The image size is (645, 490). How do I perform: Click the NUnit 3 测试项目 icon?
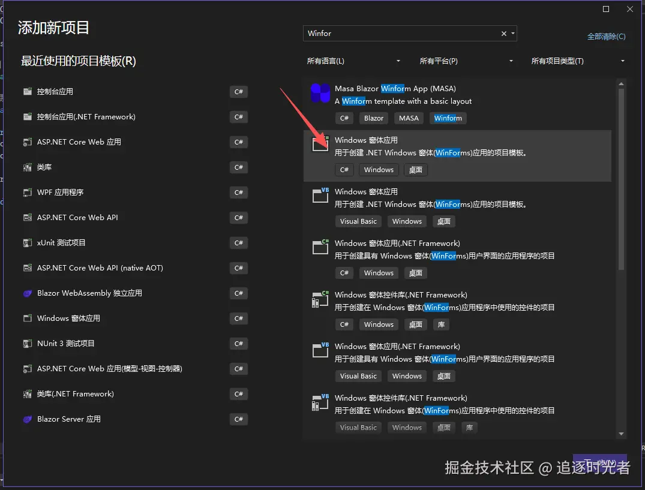[28, 344]
